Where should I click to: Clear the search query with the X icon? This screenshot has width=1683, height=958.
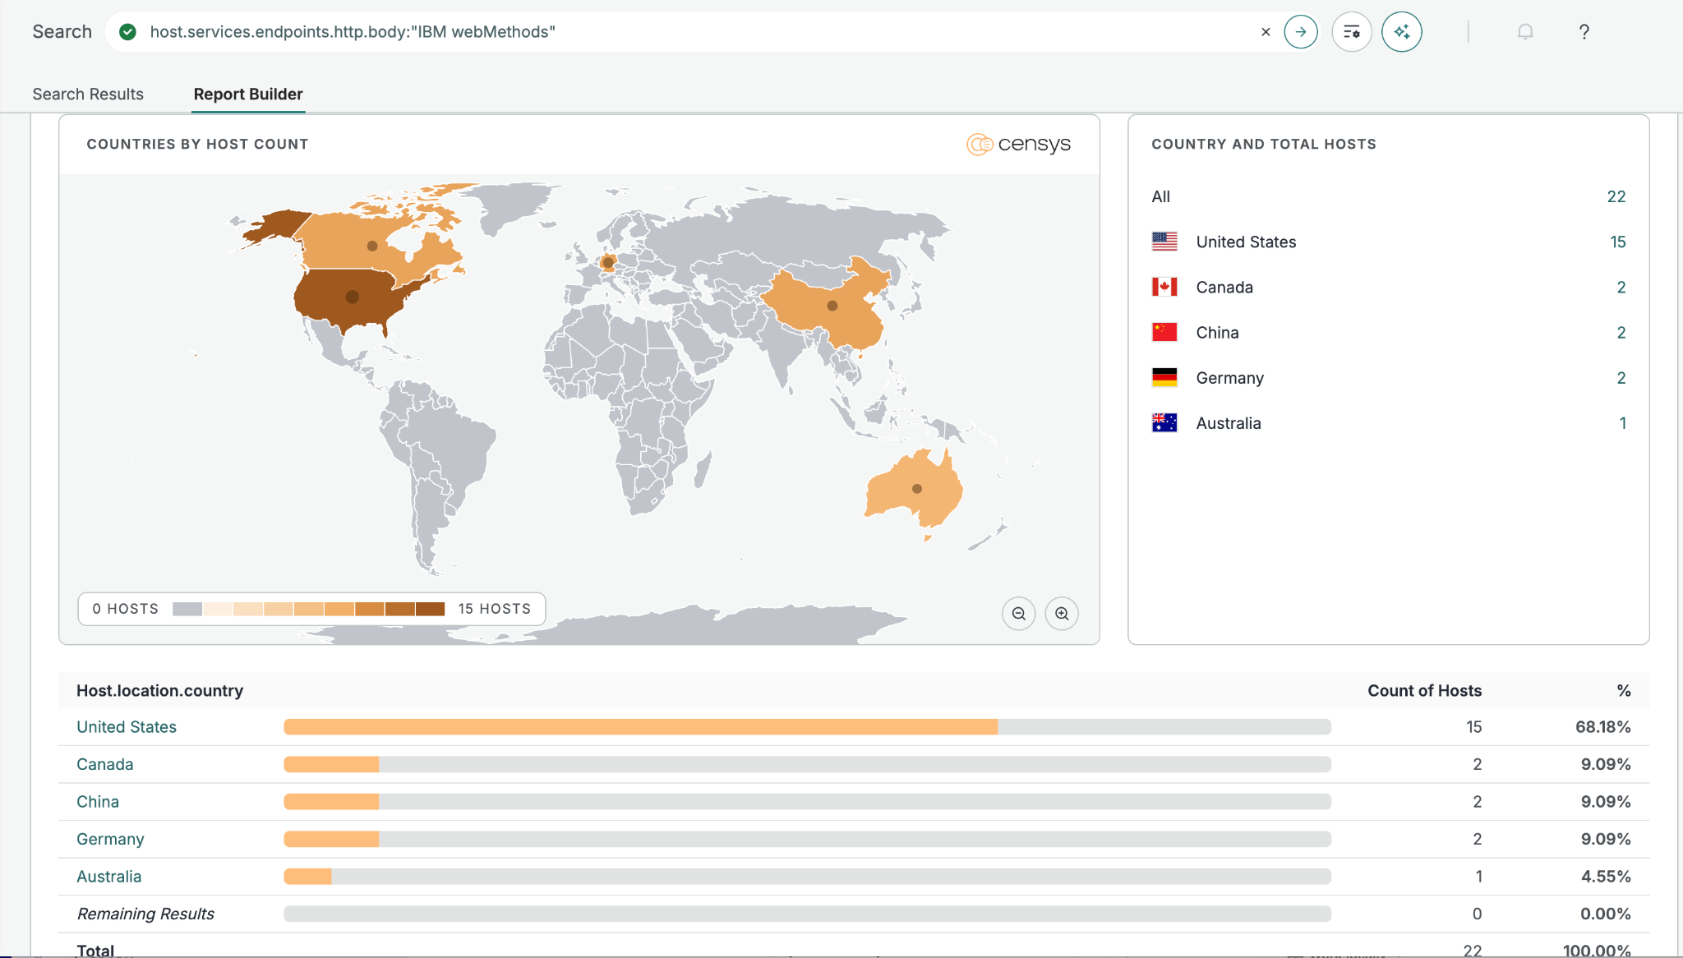pos(1266,32)
